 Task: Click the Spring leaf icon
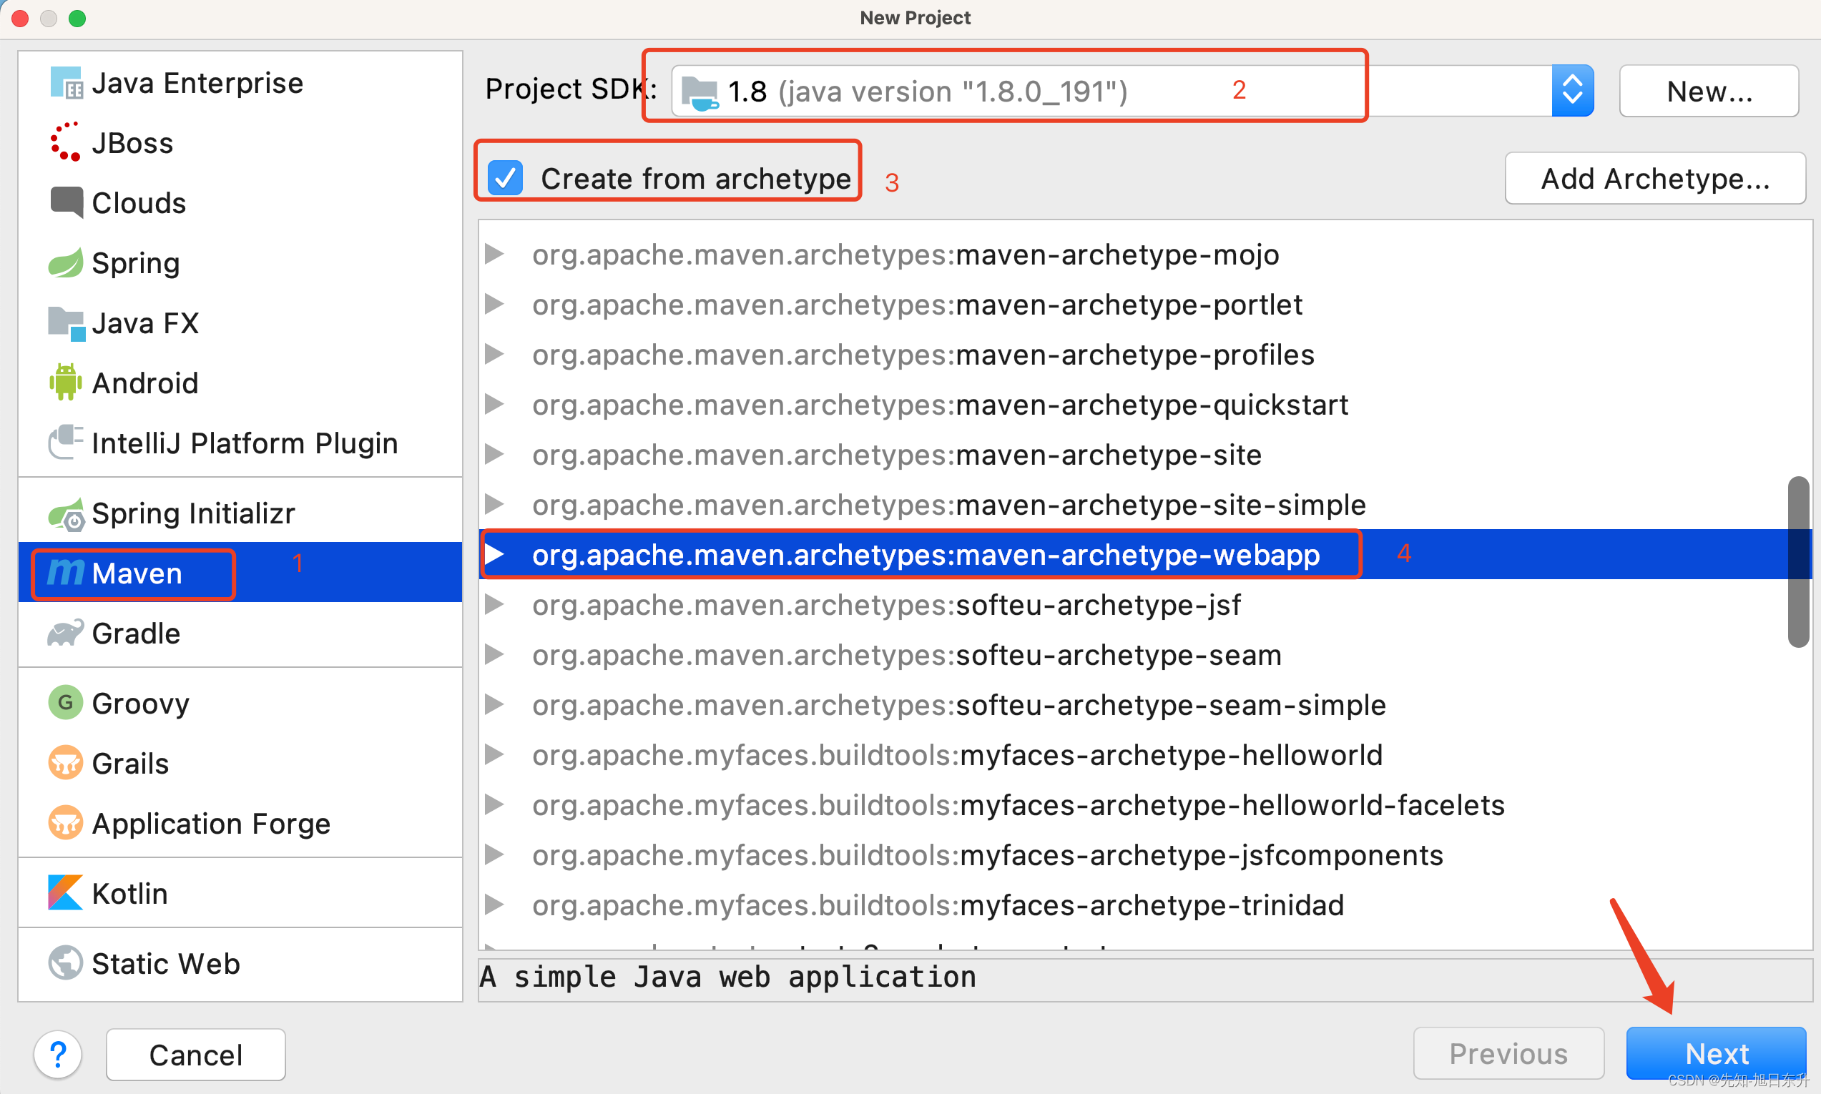66,263
